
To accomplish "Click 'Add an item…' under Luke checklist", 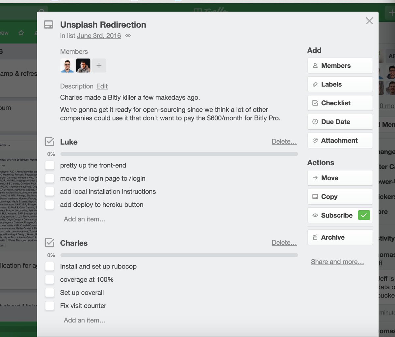I will click(x=85, y=219).
